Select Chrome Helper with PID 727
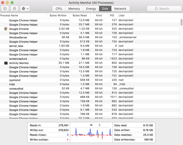 click(x=90, y=20)
